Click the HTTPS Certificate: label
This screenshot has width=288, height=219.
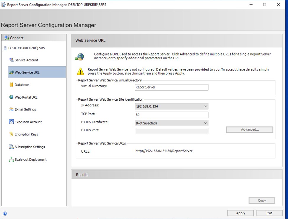click(x=95, y=122)
